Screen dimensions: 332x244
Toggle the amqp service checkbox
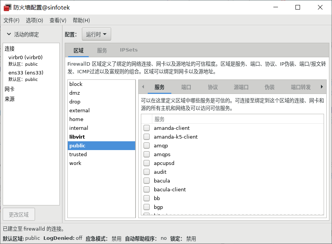click(x=147, y=145)
